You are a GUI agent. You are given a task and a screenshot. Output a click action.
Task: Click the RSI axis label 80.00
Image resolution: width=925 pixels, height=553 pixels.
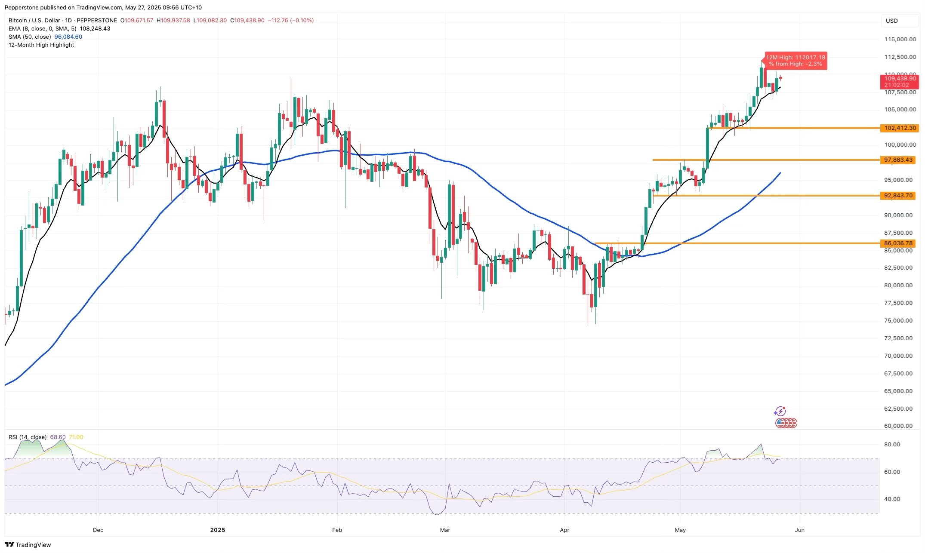[x=892, y=445]
